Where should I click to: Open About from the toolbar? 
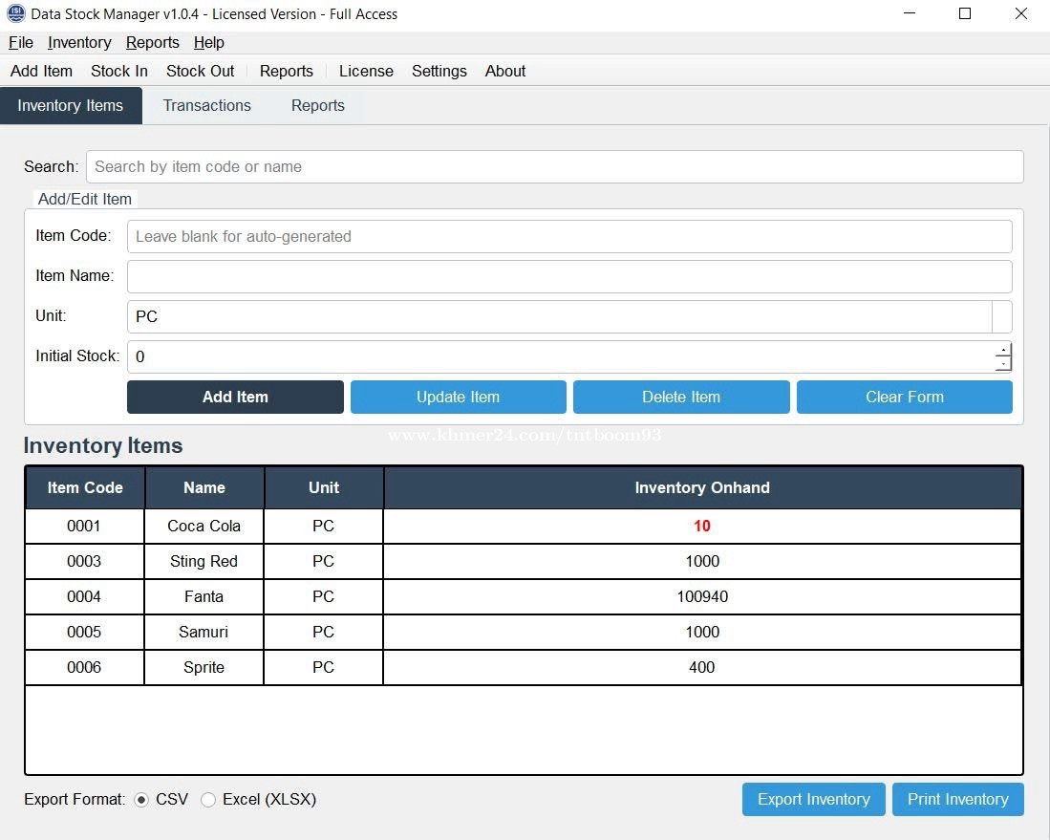click(x=504, y=71)
